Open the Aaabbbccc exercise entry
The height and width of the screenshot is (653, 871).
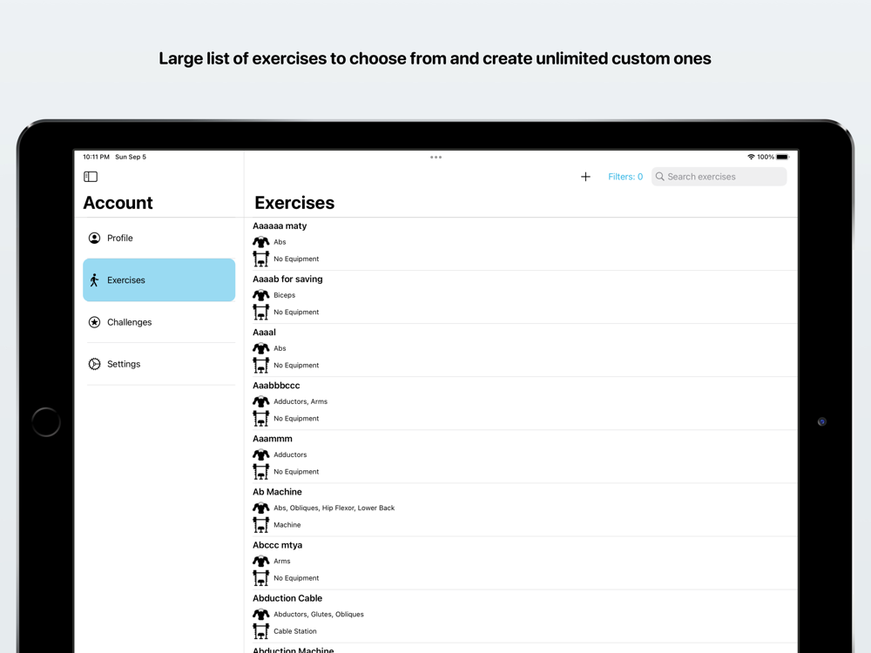pyautogui.click(x=276, y=386)
